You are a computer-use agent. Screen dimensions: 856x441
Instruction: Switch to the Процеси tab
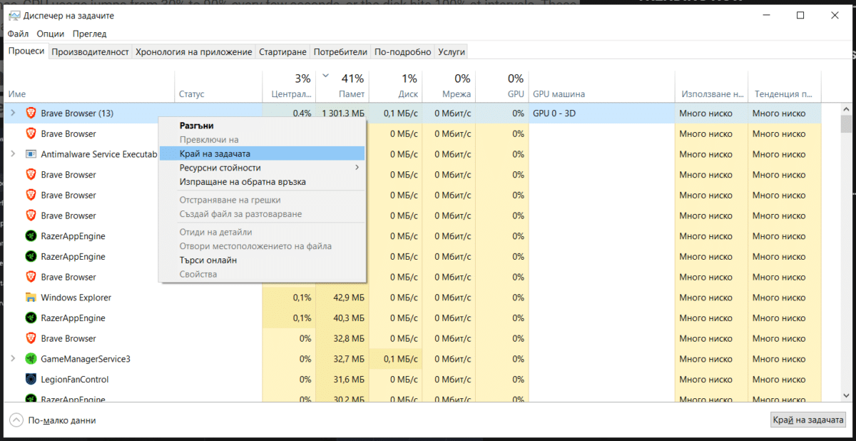click(x=26, y=51)
